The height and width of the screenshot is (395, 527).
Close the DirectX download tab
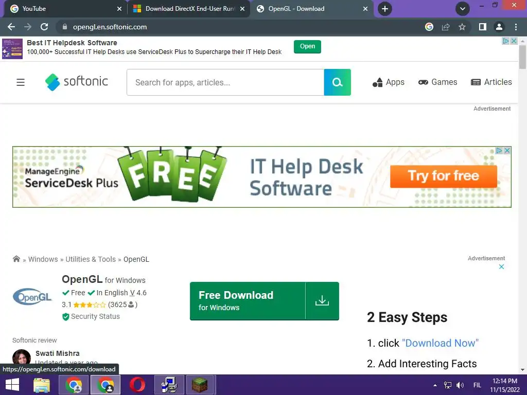(242, 9)
